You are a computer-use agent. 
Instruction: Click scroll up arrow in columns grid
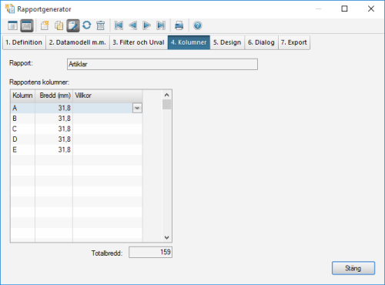[166, 95]
